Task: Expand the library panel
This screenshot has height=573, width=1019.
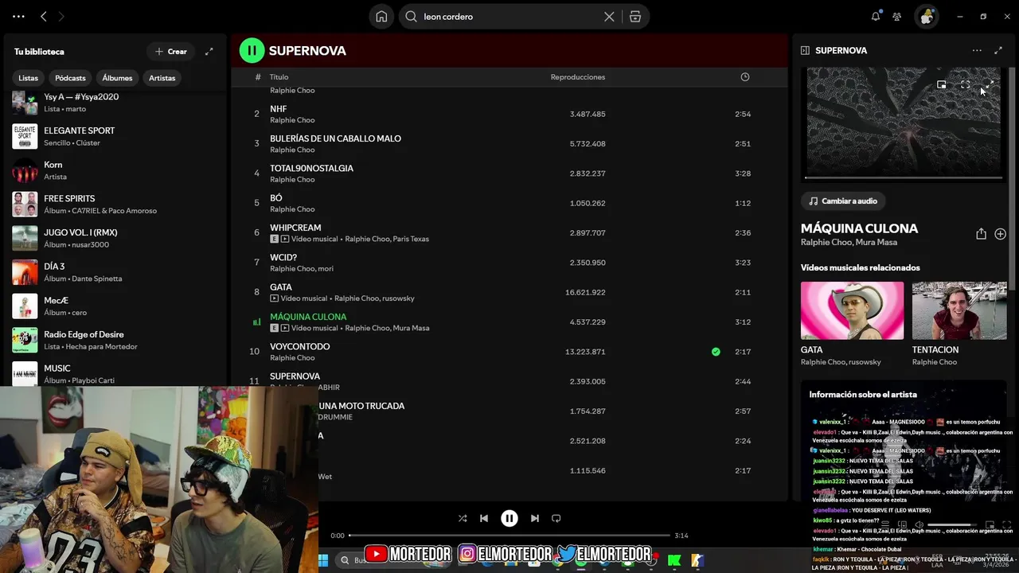Action: [x=209, y=52]
